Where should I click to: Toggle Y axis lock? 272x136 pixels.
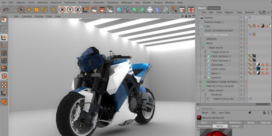70,10
